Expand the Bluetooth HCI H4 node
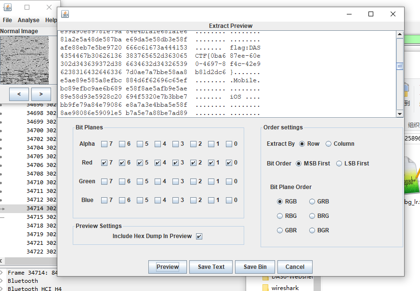 pos(3,289)
